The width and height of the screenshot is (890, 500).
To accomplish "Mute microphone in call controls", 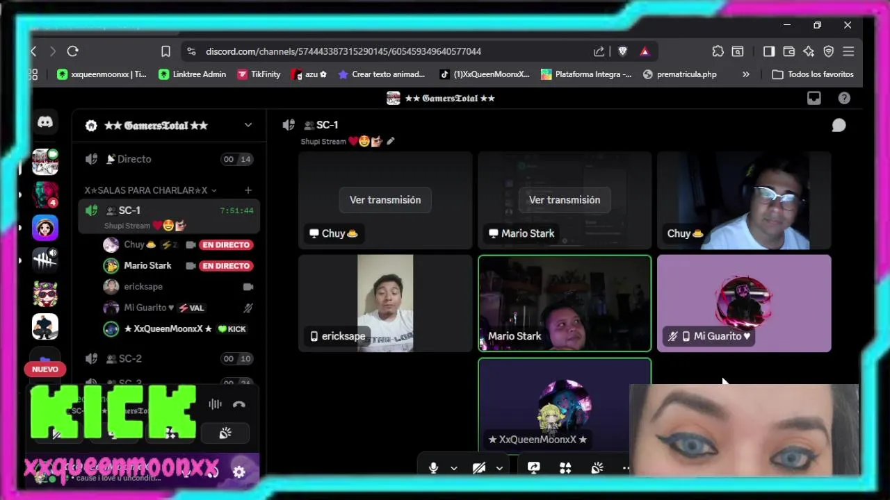I will pyautogui.click(x=433, y=468).
